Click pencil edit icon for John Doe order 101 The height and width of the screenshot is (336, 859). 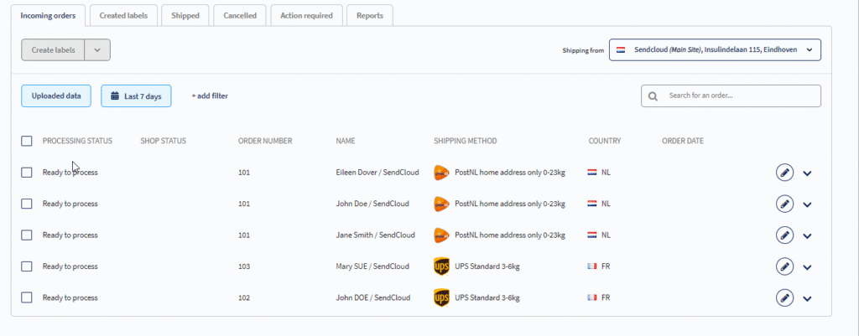coord(784,204)
